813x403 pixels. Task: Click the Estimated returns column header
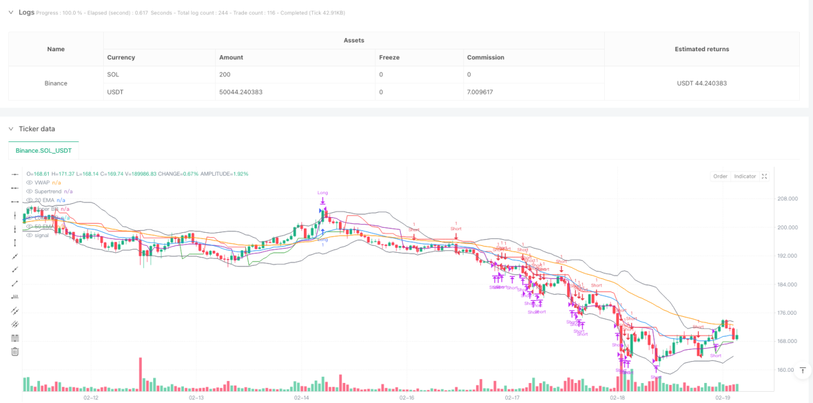(x=702, y=49)
